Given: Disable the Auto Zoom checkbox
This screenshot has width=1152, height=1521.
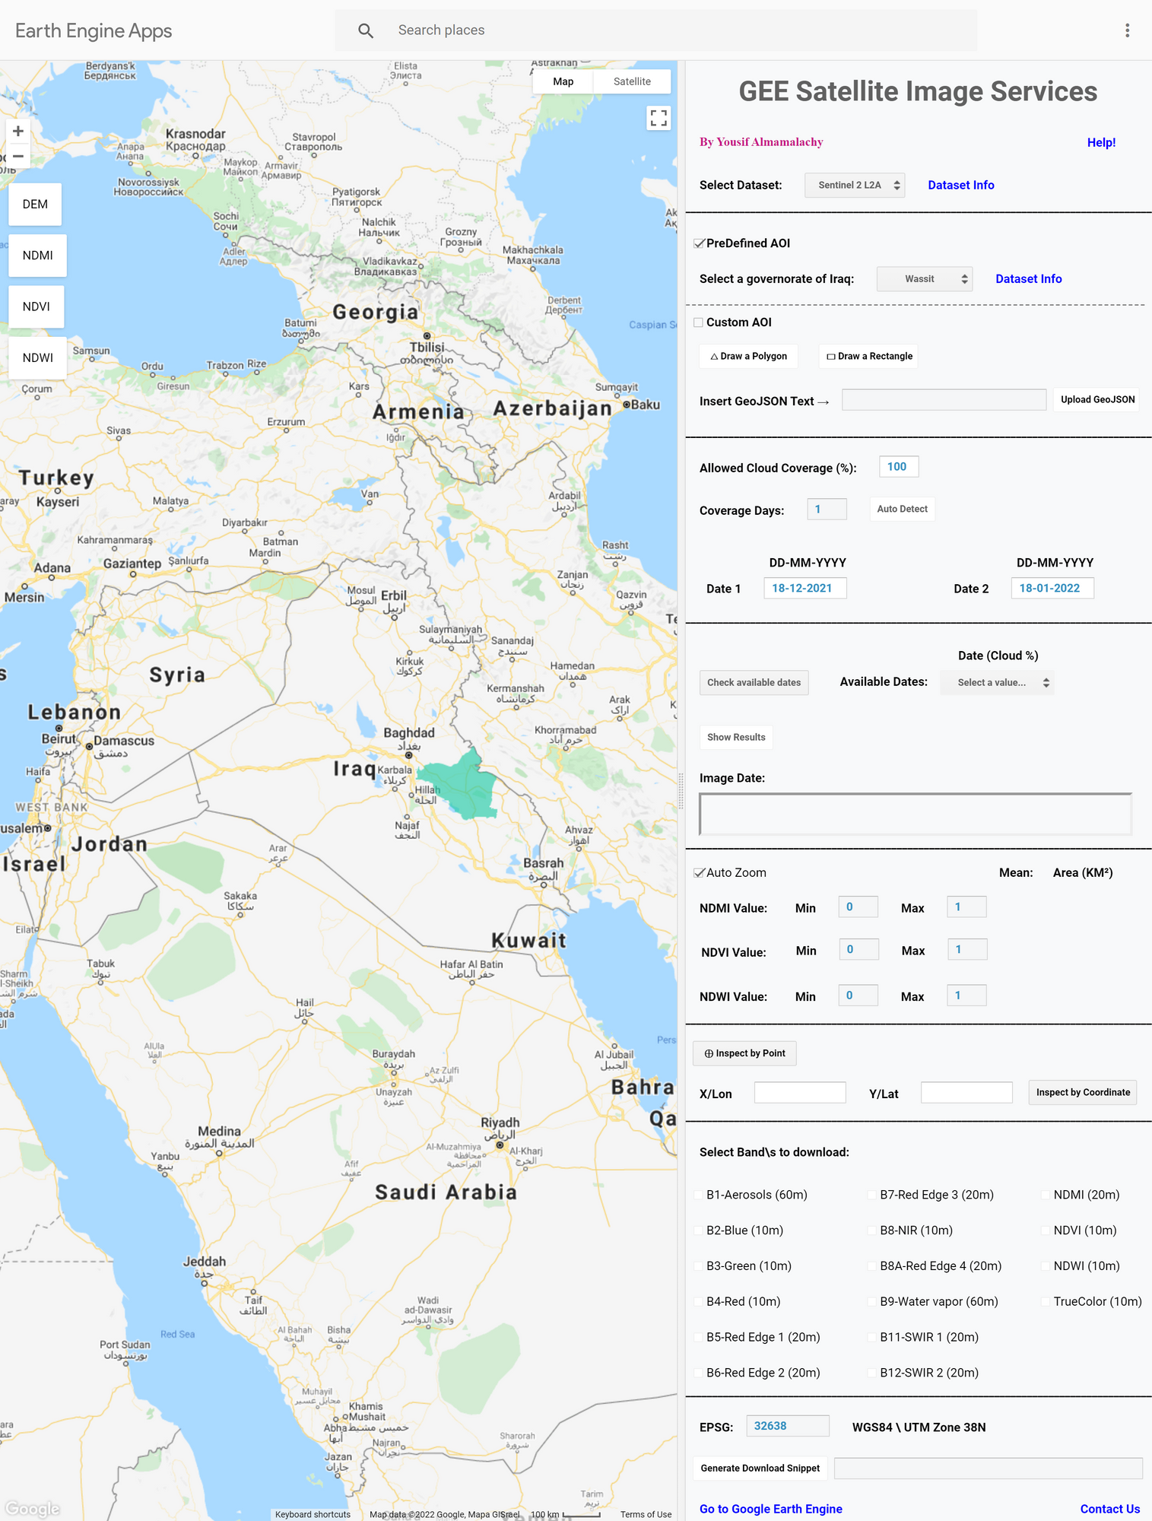Looking at the screenshot, I should tap(699, 873).
